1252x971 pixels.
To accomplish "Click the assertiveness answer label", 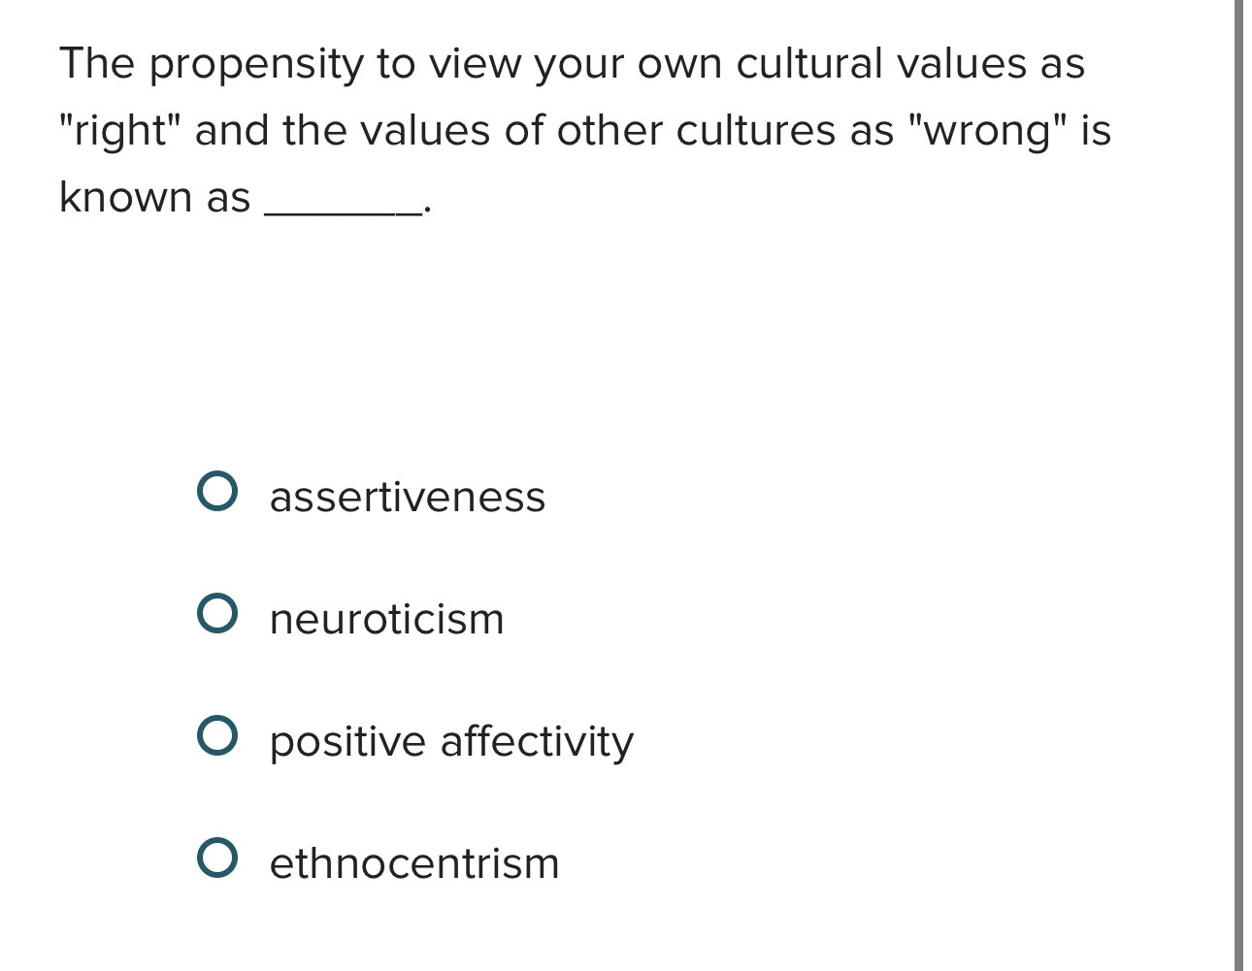I will (407, 498).
